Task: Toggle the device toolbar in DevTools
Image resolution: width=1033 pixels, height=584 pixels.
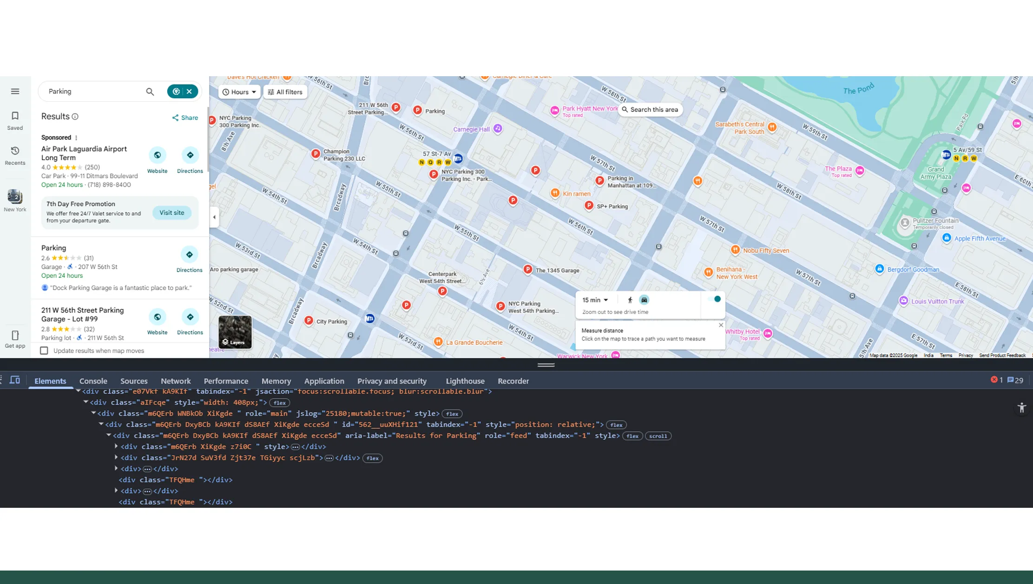Action: pyautogui.click(x=14, y=380)
